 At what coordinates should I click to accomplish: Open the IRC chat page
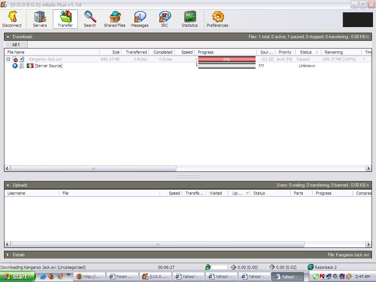tap(165, 19)
